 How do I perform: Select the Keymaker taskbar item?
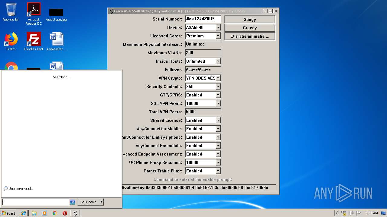(x=75, y=213)
